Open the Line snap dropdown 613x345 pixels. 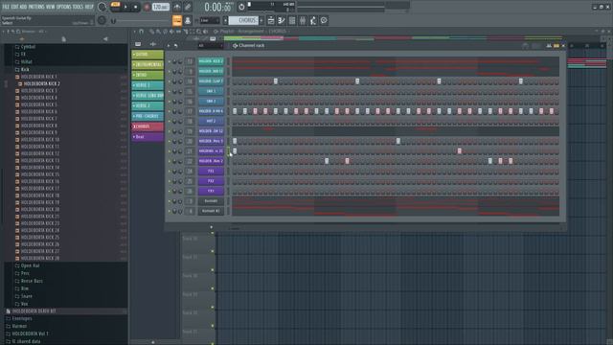(x=210, y=20)
